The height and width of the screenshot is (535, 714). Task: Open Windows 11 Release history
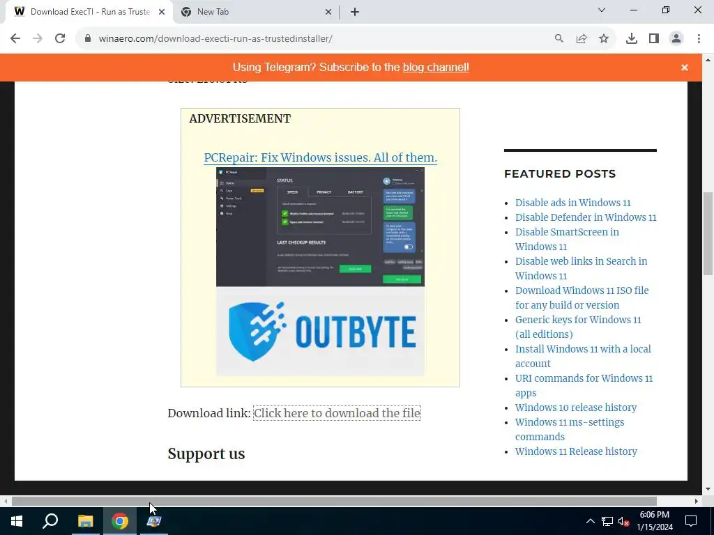point(576,451)
